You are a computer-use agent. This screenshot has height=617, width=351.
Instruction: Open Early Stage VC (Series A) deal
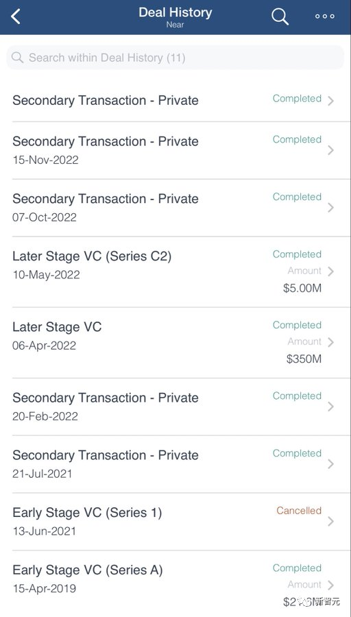pos(175,583)
